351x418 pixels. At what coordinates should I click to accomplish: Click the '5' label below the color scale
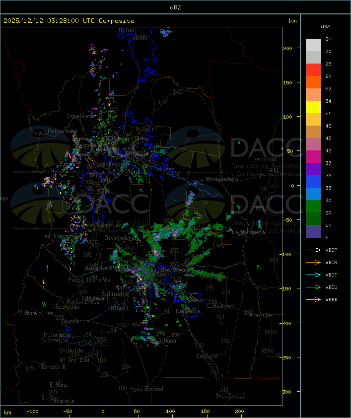(x=327, y=237)
